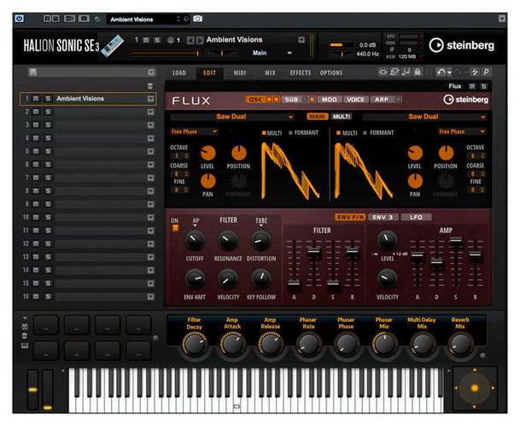Switch to the EDIT tab
Screen dimensions: 520x426
coord(209,73)
